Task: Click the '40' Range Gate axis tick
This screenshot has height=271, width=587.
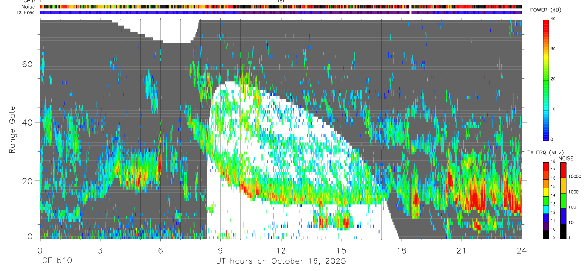Action: click(x=28, y=122)
